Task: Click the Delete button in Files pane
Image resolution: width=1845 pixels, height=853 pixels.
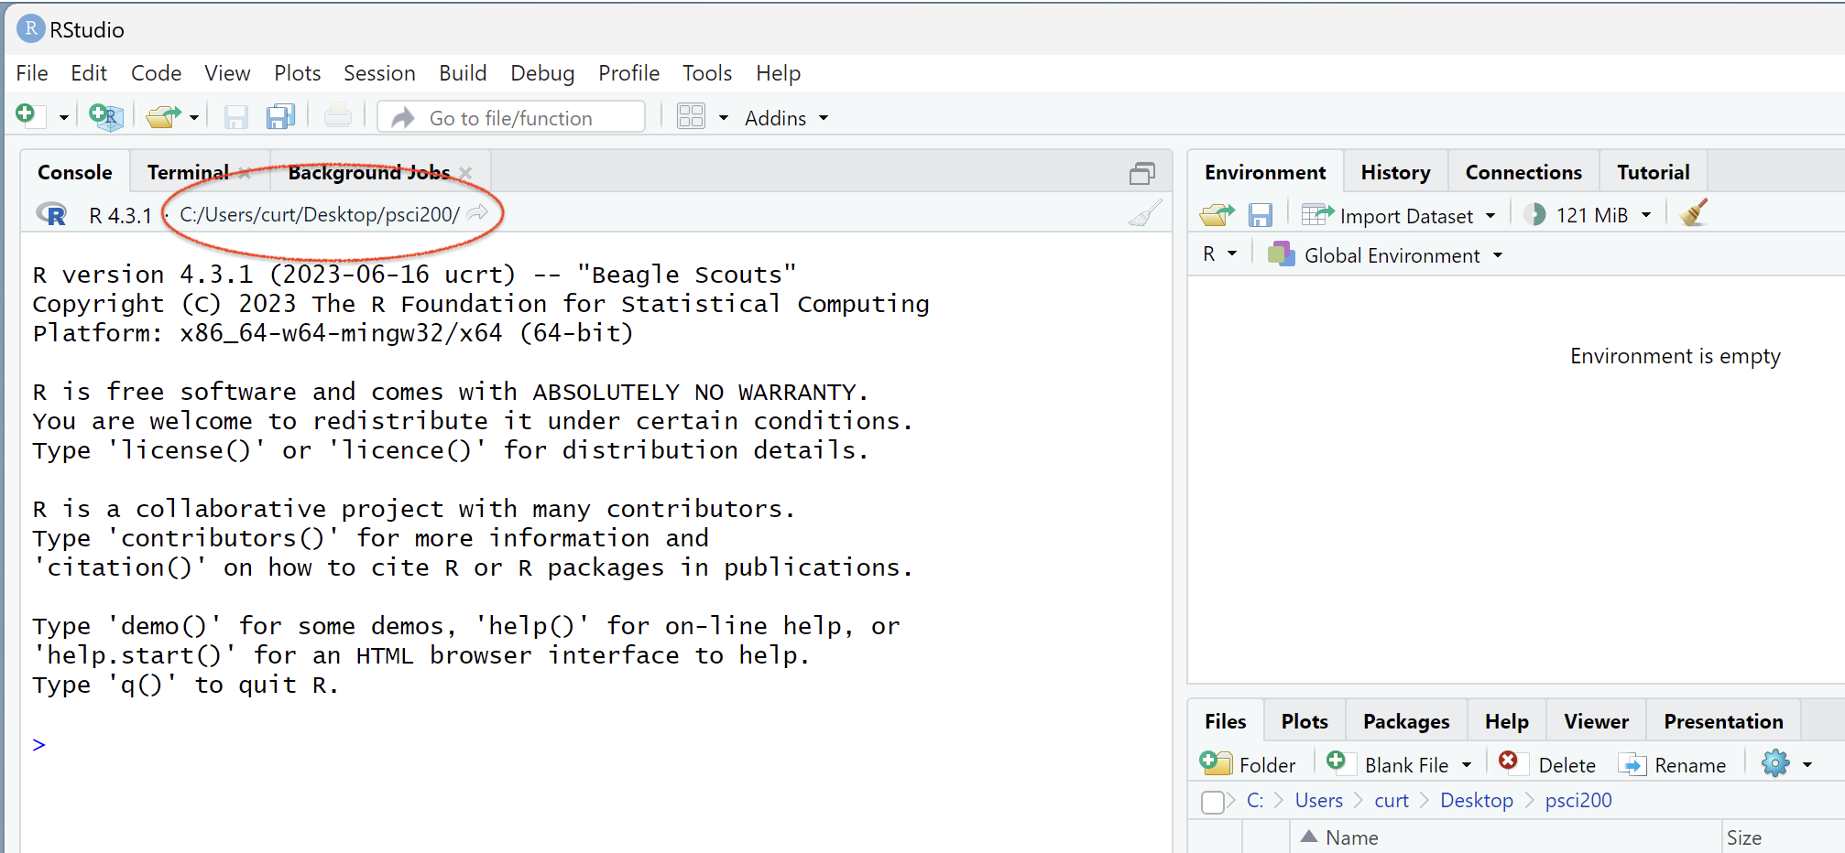Action: [1547, 764]
